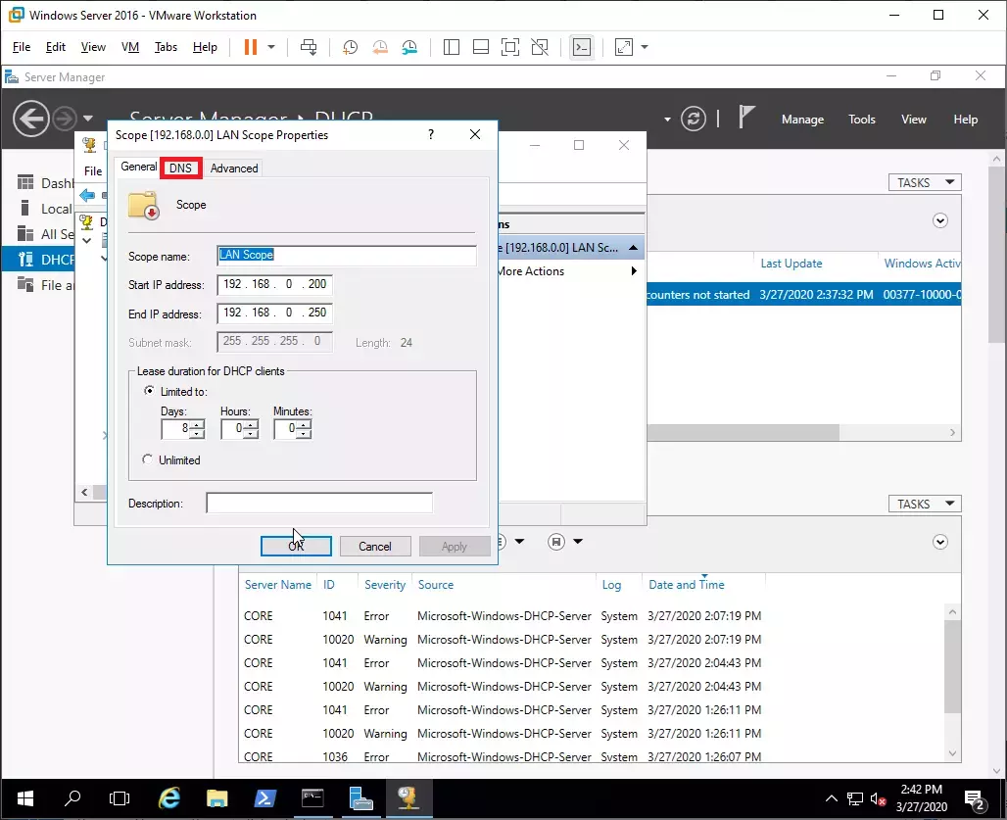Expand the Servers section chevron

940,220
